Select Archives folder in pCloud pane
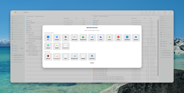 125,21
